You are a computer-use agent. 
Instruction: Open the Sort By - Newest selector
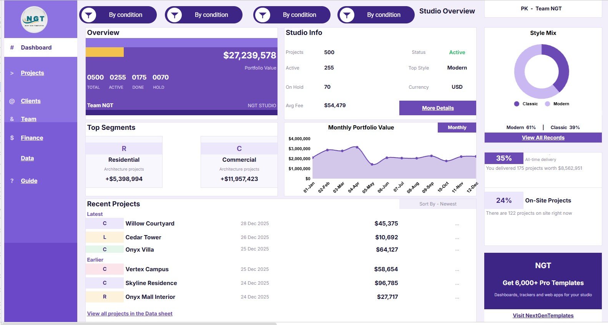click(438, 204)
